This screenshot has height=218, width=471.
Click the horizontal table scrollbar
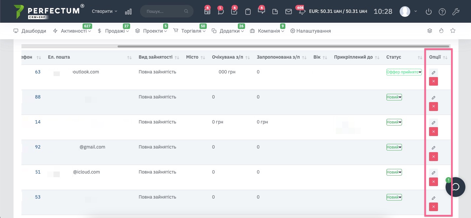click(x=283, y=46)
